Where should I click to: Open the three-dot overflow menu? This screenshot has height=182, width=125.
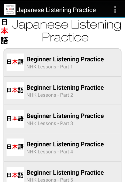coord(115,10)
